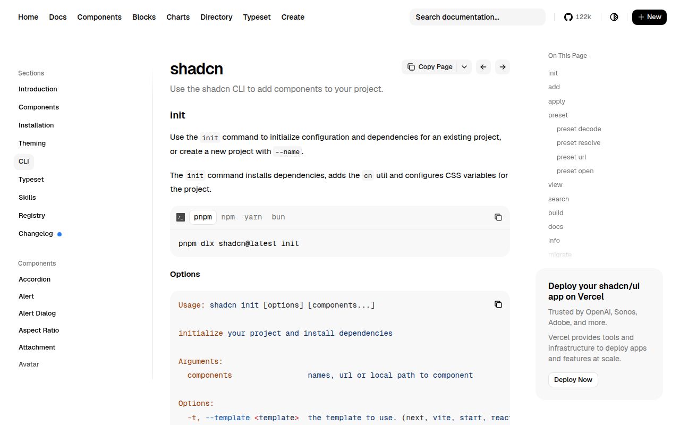The image size is (680, 425).
Task: Click the Deploy your shadcn/ui app heading
Action: (x=594, y=291)
